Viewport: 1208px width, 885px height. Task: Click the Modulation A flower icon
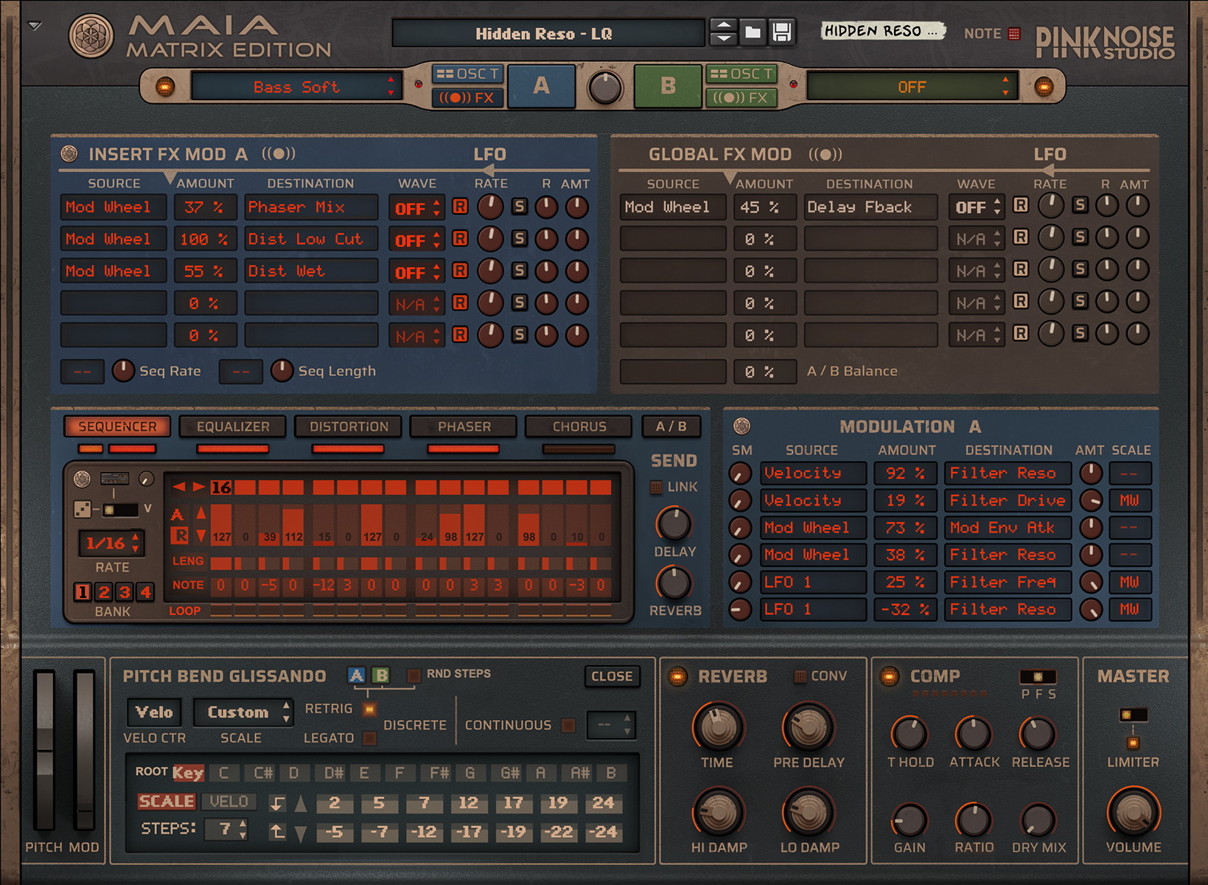pos(742,426)
